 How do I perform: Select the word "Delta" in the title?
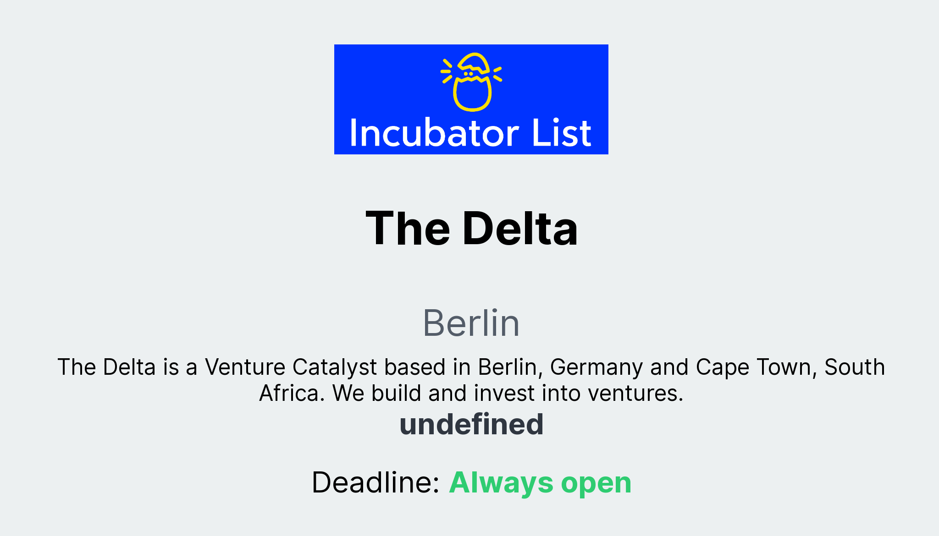[x=520, y=229]
